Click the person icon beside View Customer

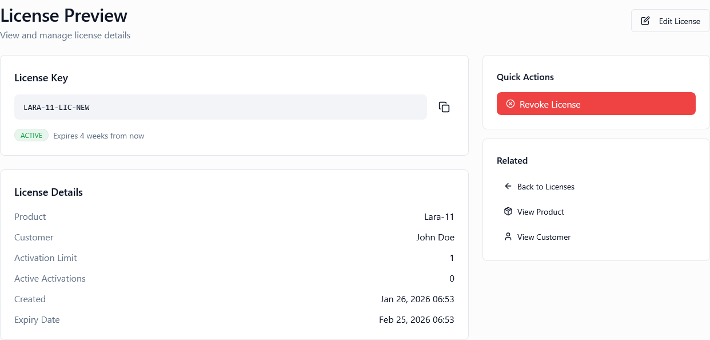508,236
